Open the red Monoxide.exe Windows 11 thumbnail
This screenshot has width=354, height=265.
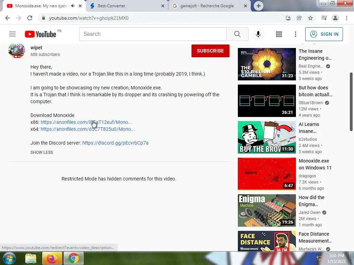point(267,174)
